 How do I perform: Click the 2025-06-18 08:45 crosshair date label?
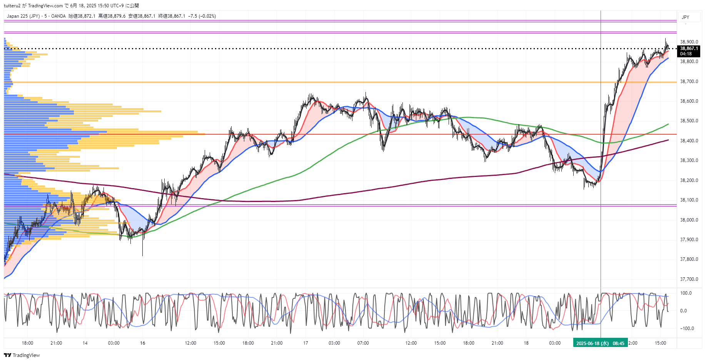(x=600, y=343)
